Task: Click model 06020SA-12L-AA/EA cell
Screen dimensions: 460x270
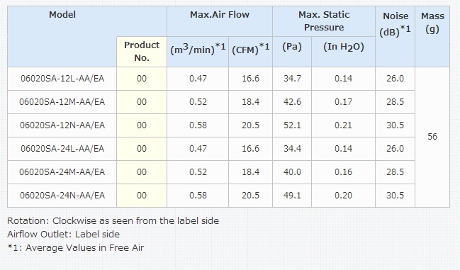Action: [62, 79]
